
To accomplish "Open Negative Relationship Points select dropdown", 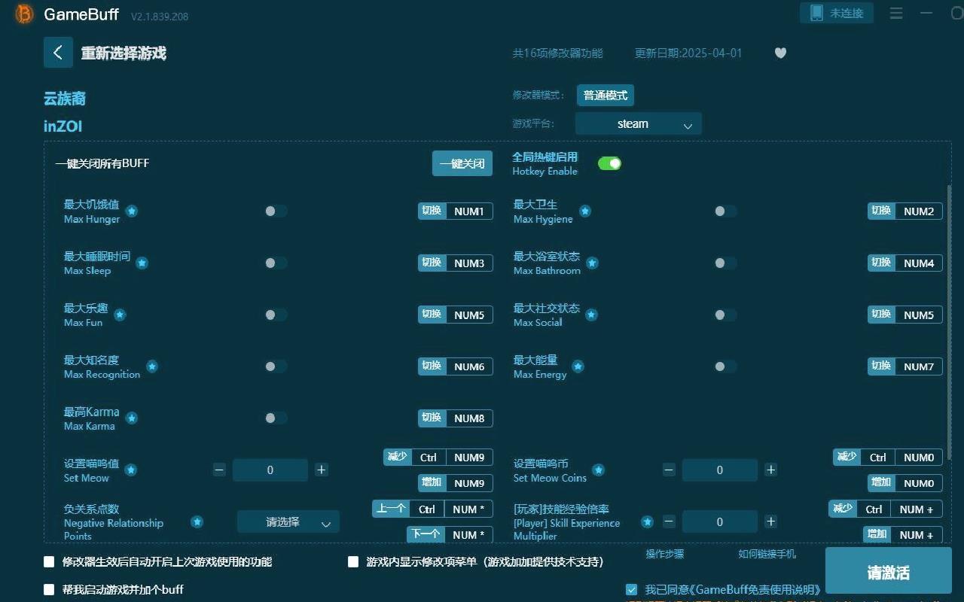I will click(x=288, y=521).
